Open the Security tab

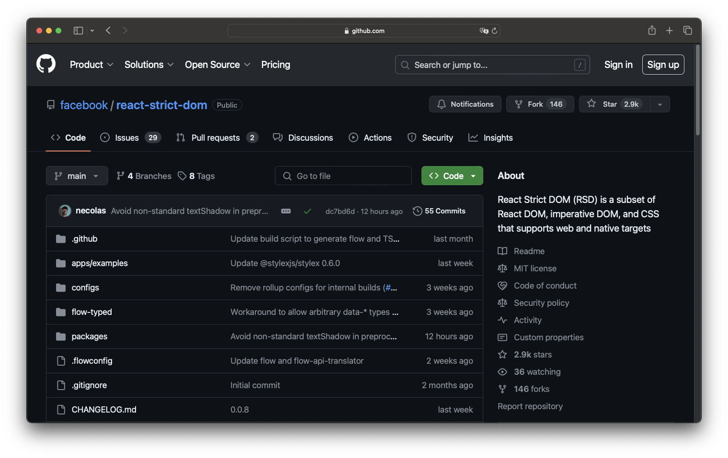(430, 138)
